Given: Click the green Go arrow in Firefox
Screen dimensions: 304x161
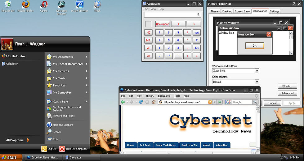Looking at the screenshot, I should 220,102.
